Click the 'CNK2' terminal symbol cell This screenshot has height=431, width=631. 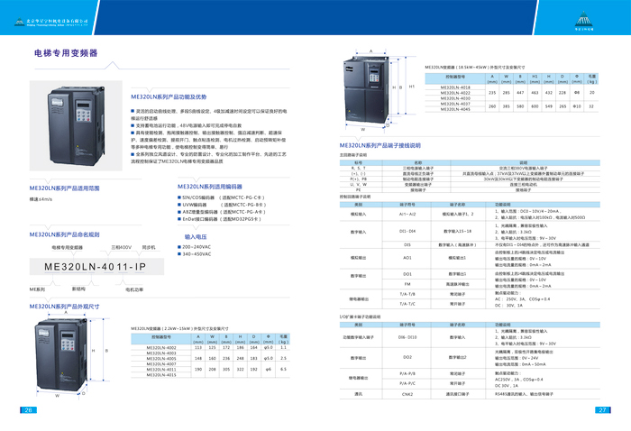(x=407, y=394)
